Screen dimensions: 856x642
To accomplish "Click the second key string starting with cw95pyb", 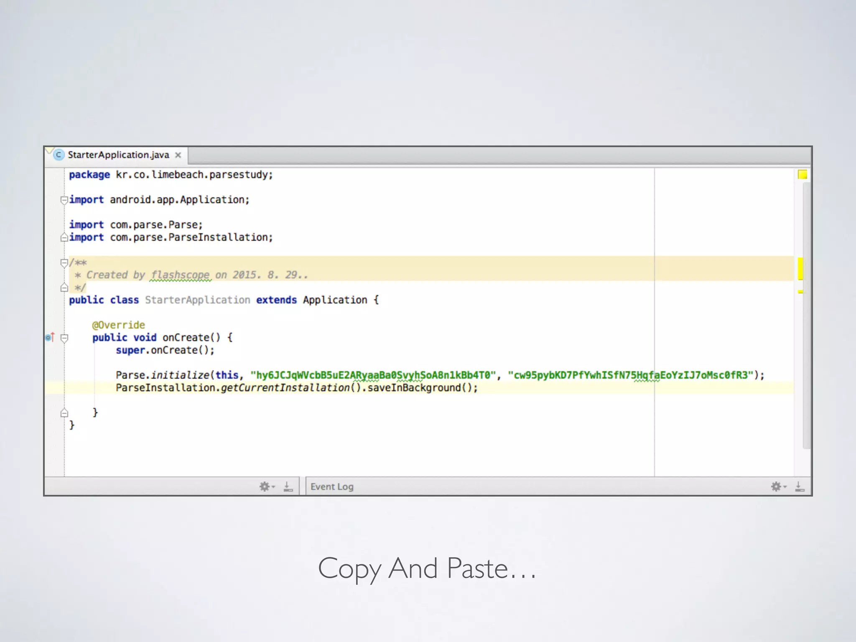I will [630, 375].
